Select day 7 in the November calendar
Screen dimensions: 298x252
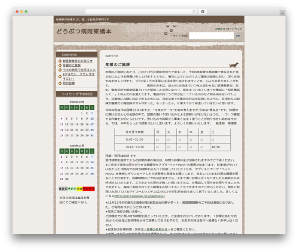tap(92, 157)
